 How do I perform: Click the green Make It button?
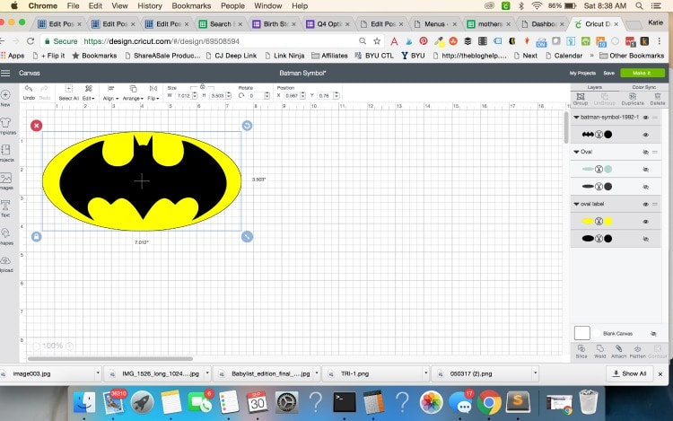pyautogui.click(x=642, y=73)
